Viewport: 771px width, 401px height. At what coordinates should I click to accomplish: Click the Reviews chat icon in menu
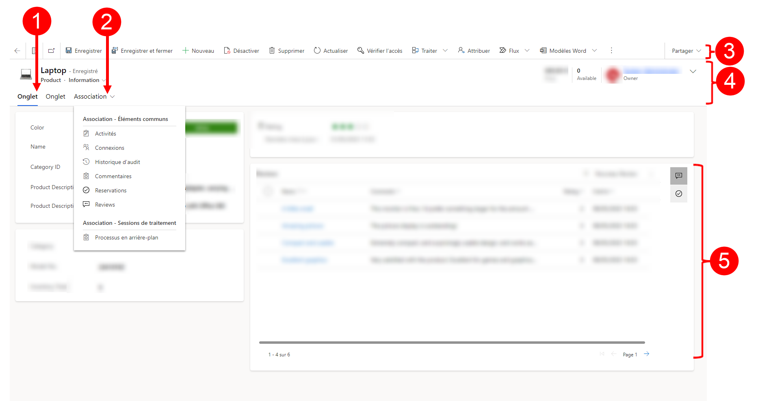86,204
